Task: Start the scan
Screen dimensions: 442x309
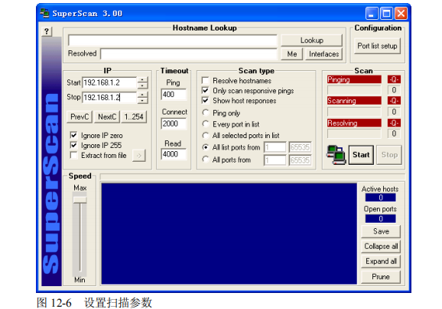Action: pyautogui.click(x=361, y=155)
